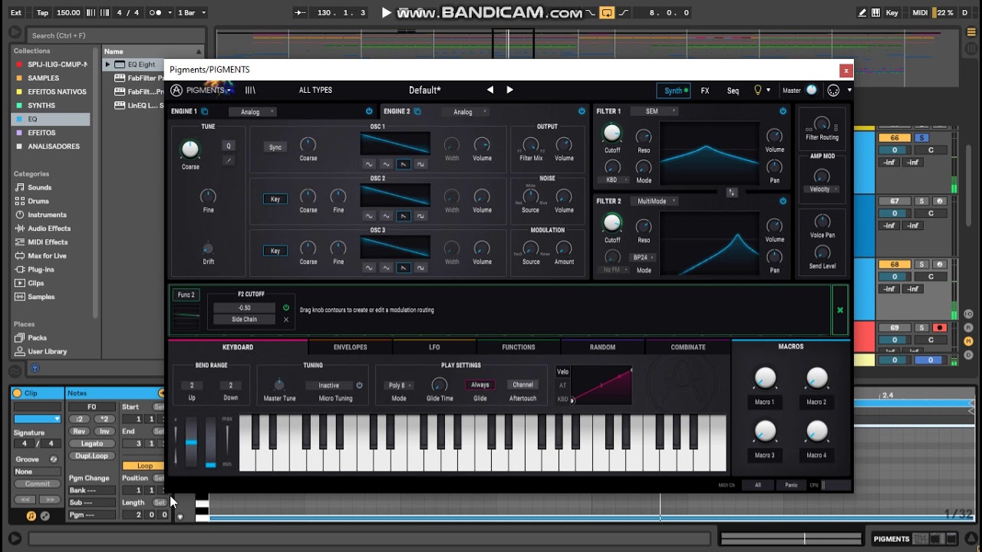This screenshot has width=982, height=552.
Task: Click the Panic button
Action: (791, 485)
